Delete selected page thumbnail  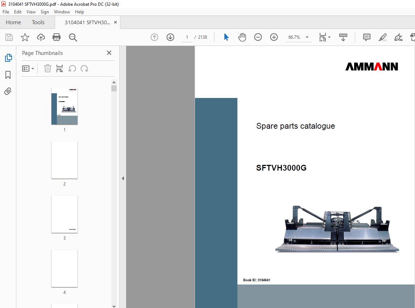click(x=47, y=69)
